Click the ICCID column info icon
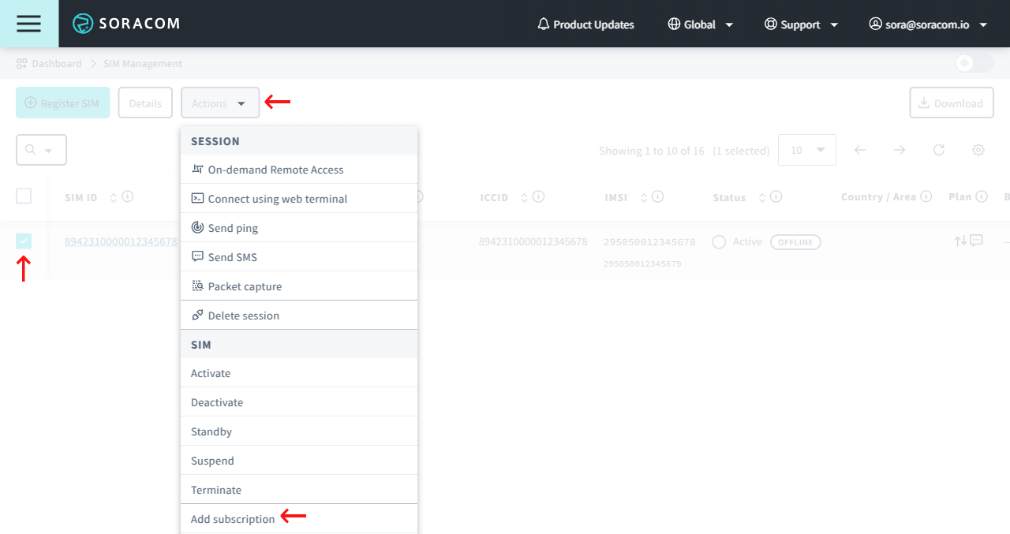Image resolution: width=1010 pixels, height=534 pixels. [539, 196]
